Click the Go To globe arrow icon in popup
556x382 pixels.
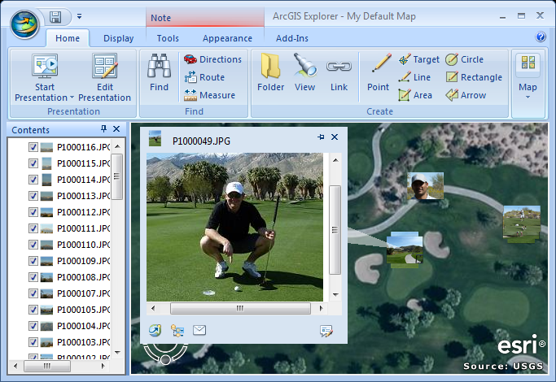(155, 330)
